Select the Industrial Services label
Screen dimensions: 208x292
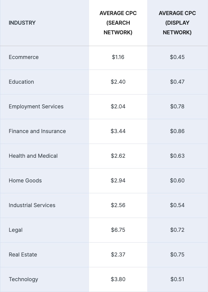pyautogui.click(x=32, y=205)
